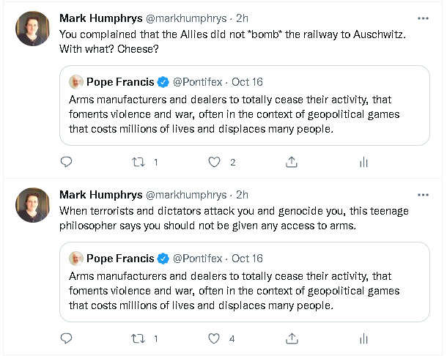The height and width of the screenshot is (356, 447).
Task: Open Mark Humphrys profile from the first tweet
Action: [x=100, y=18]
